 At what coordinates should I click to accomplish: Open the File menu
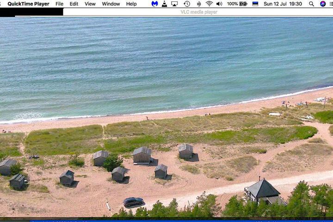pyautogui.click(x=60, y=4)
